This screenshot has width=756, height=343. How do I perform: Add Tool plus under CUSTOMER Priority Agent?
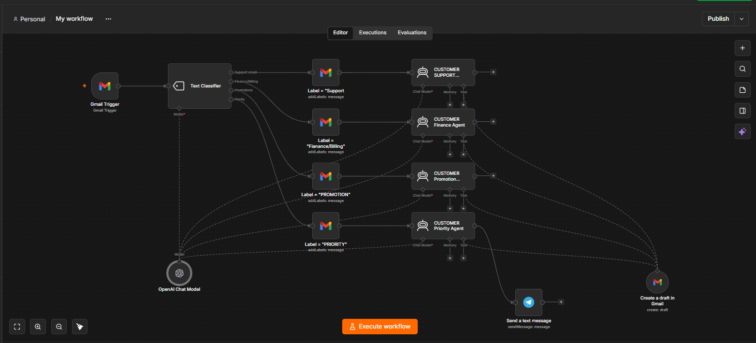463,258
